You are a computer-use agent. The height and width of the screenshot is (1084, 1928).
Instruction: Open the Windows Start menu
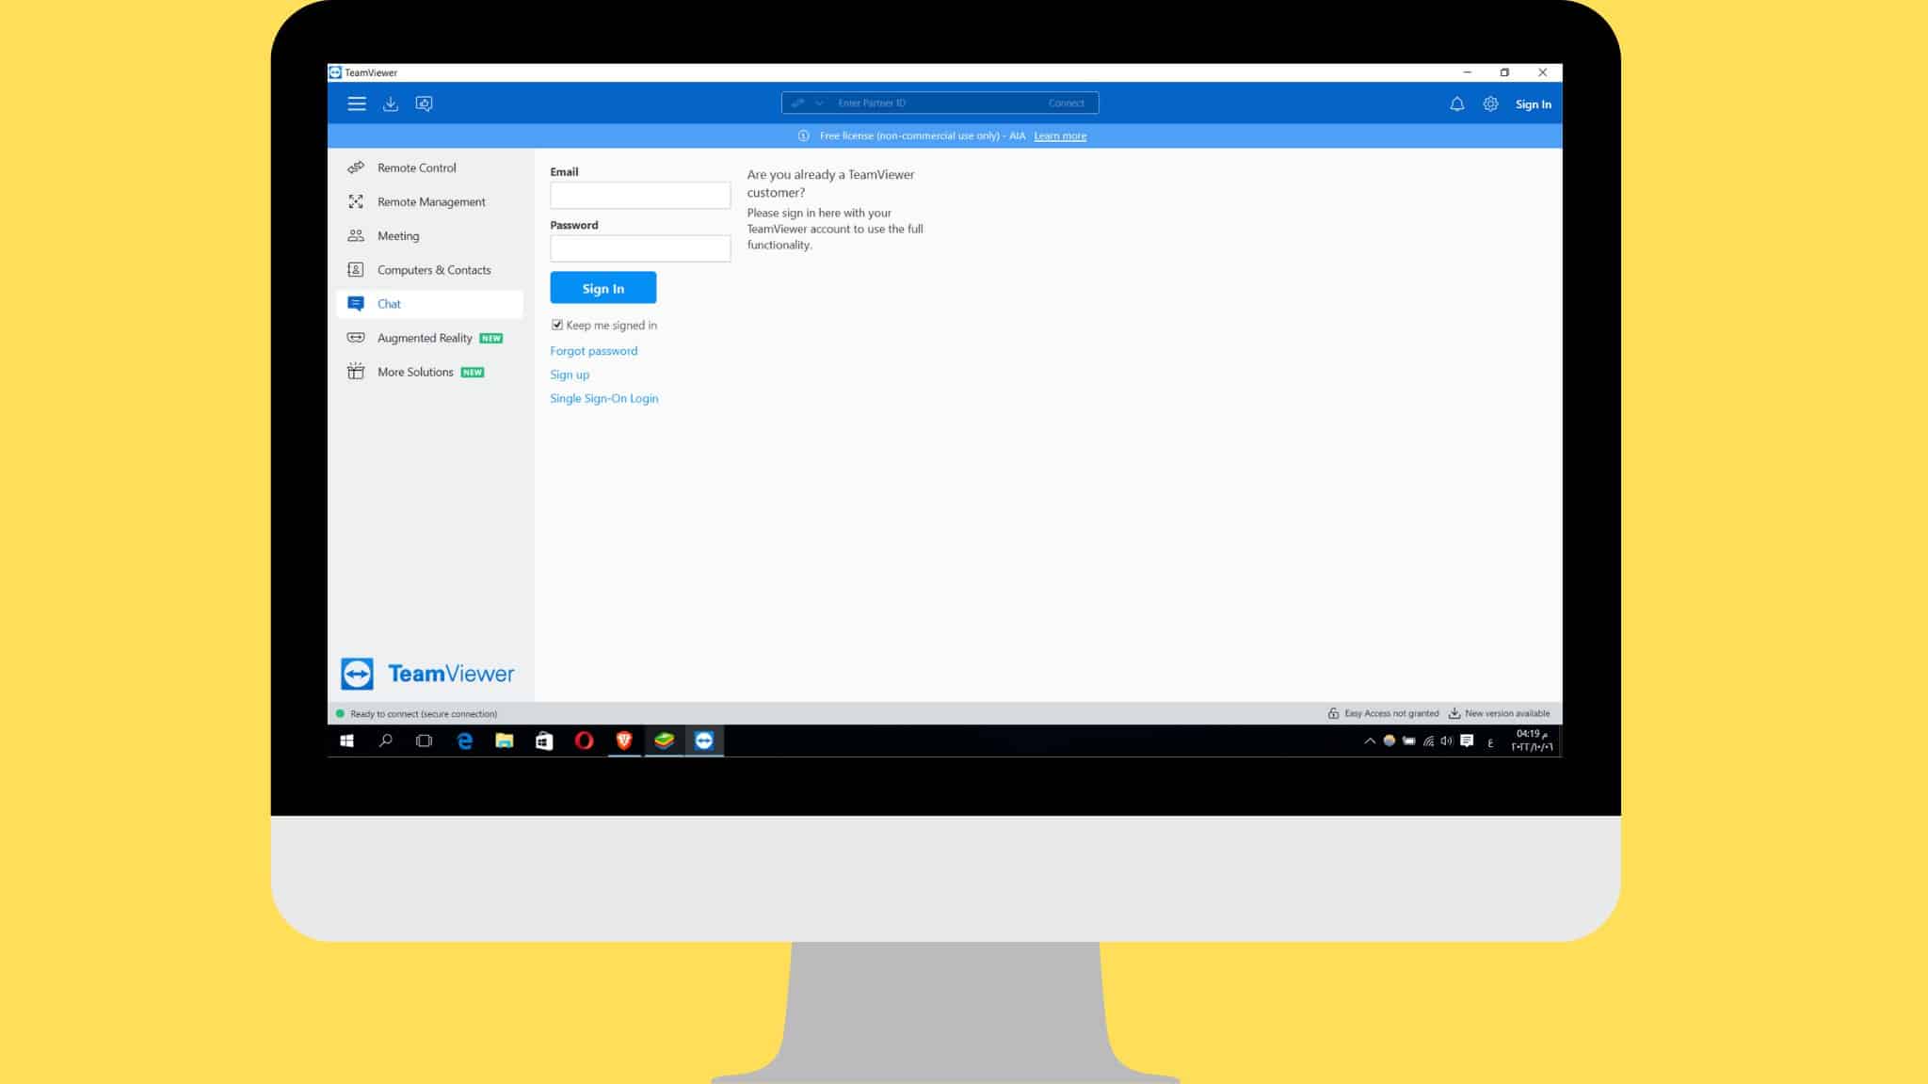coord(346,741)
